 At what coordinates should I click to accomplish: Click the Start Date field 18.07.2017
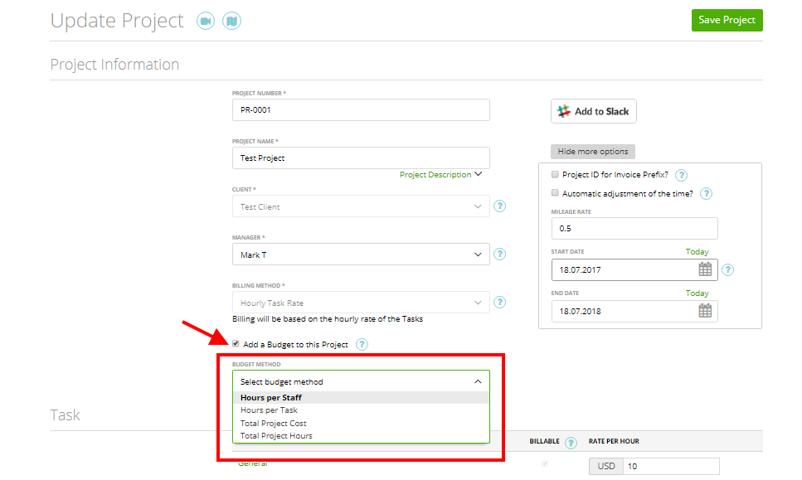[x=634, y=269]
